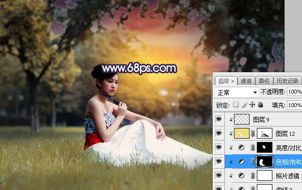
Task: Click the 不透明度 opacity value field
Action: point(295,92)
